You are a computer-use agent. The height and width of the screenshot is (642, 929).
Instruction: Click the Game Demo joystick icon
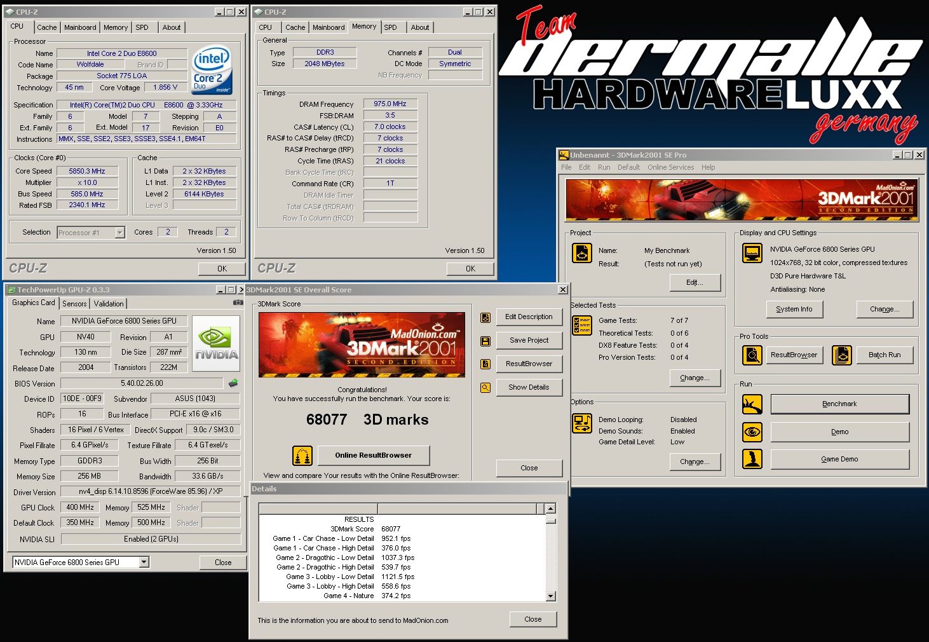[x=752, y=458]
